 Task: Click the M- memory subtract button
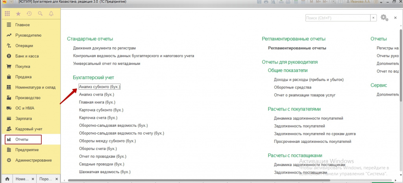(325, 2)
